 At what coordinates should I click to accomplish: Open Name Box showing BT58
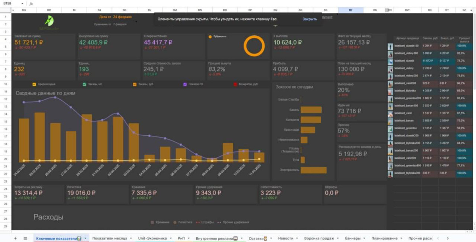coord(12,3)
